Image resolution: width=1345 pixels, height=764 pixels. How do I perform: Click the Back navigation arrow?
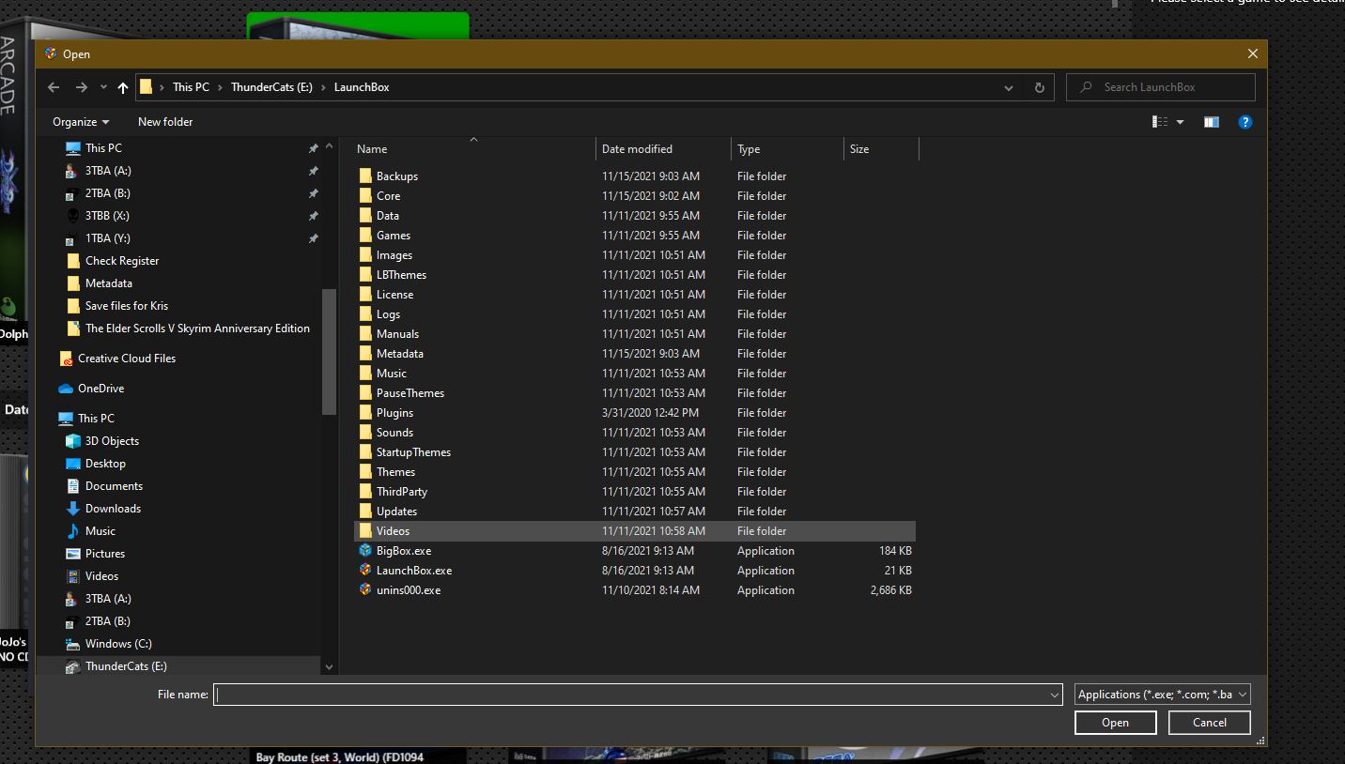pos(54,87)
